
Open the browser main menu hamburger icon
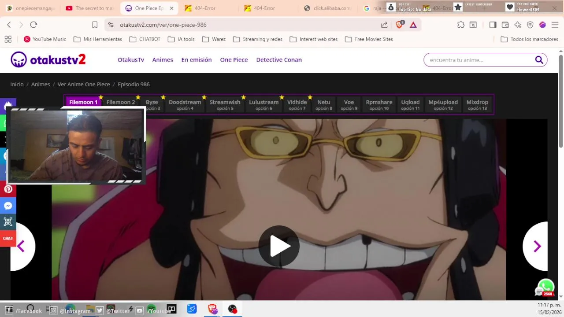(555, 25)
